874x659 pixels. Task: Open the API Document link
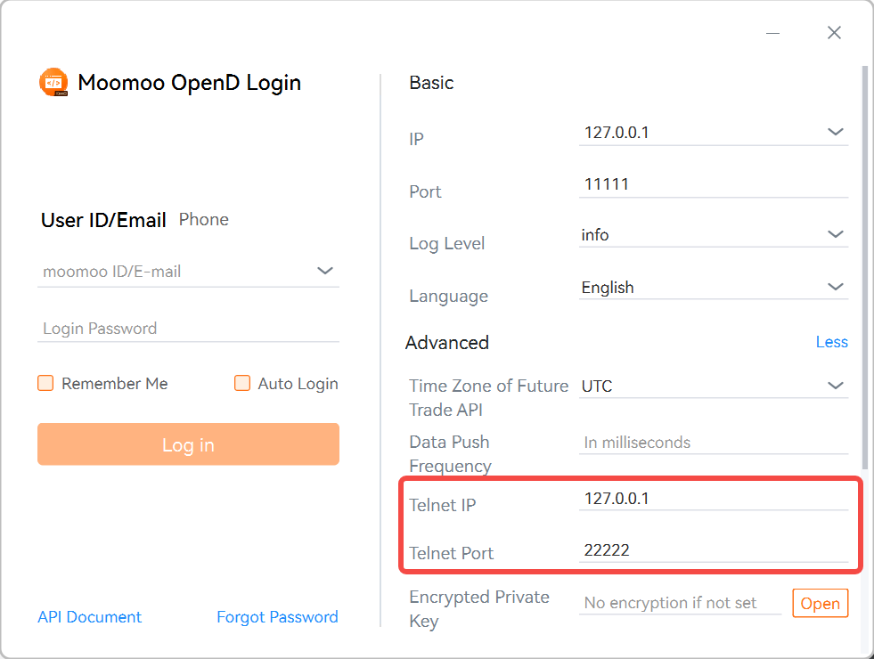click(x=89, y=617)
